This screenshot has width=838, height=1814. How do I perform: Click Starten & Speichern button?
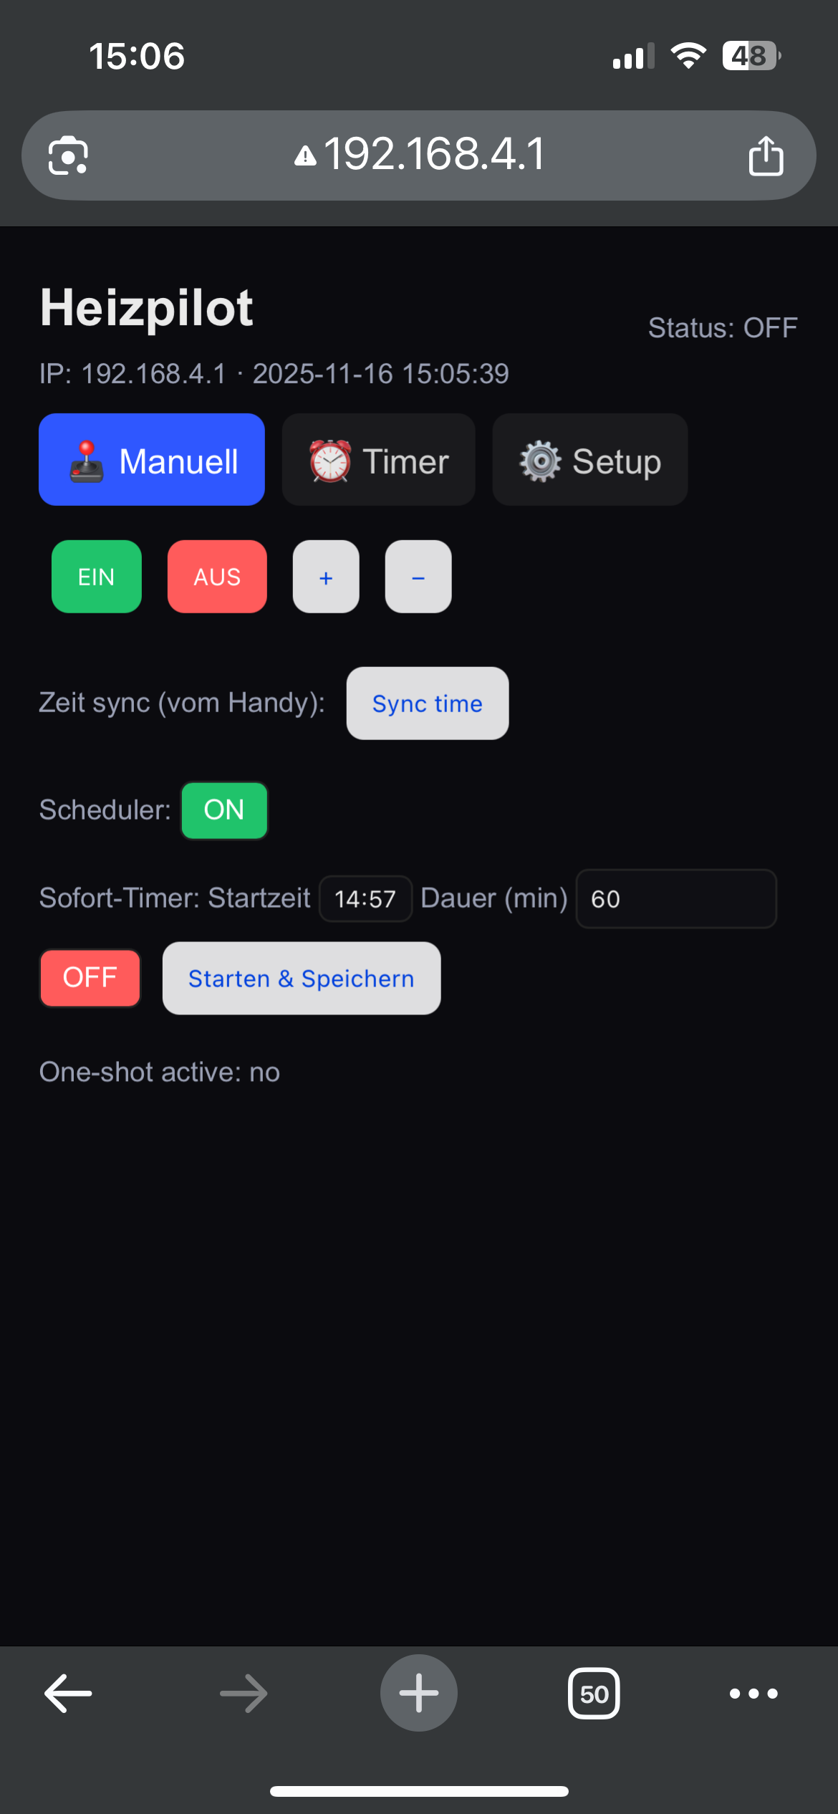point(302,978)
